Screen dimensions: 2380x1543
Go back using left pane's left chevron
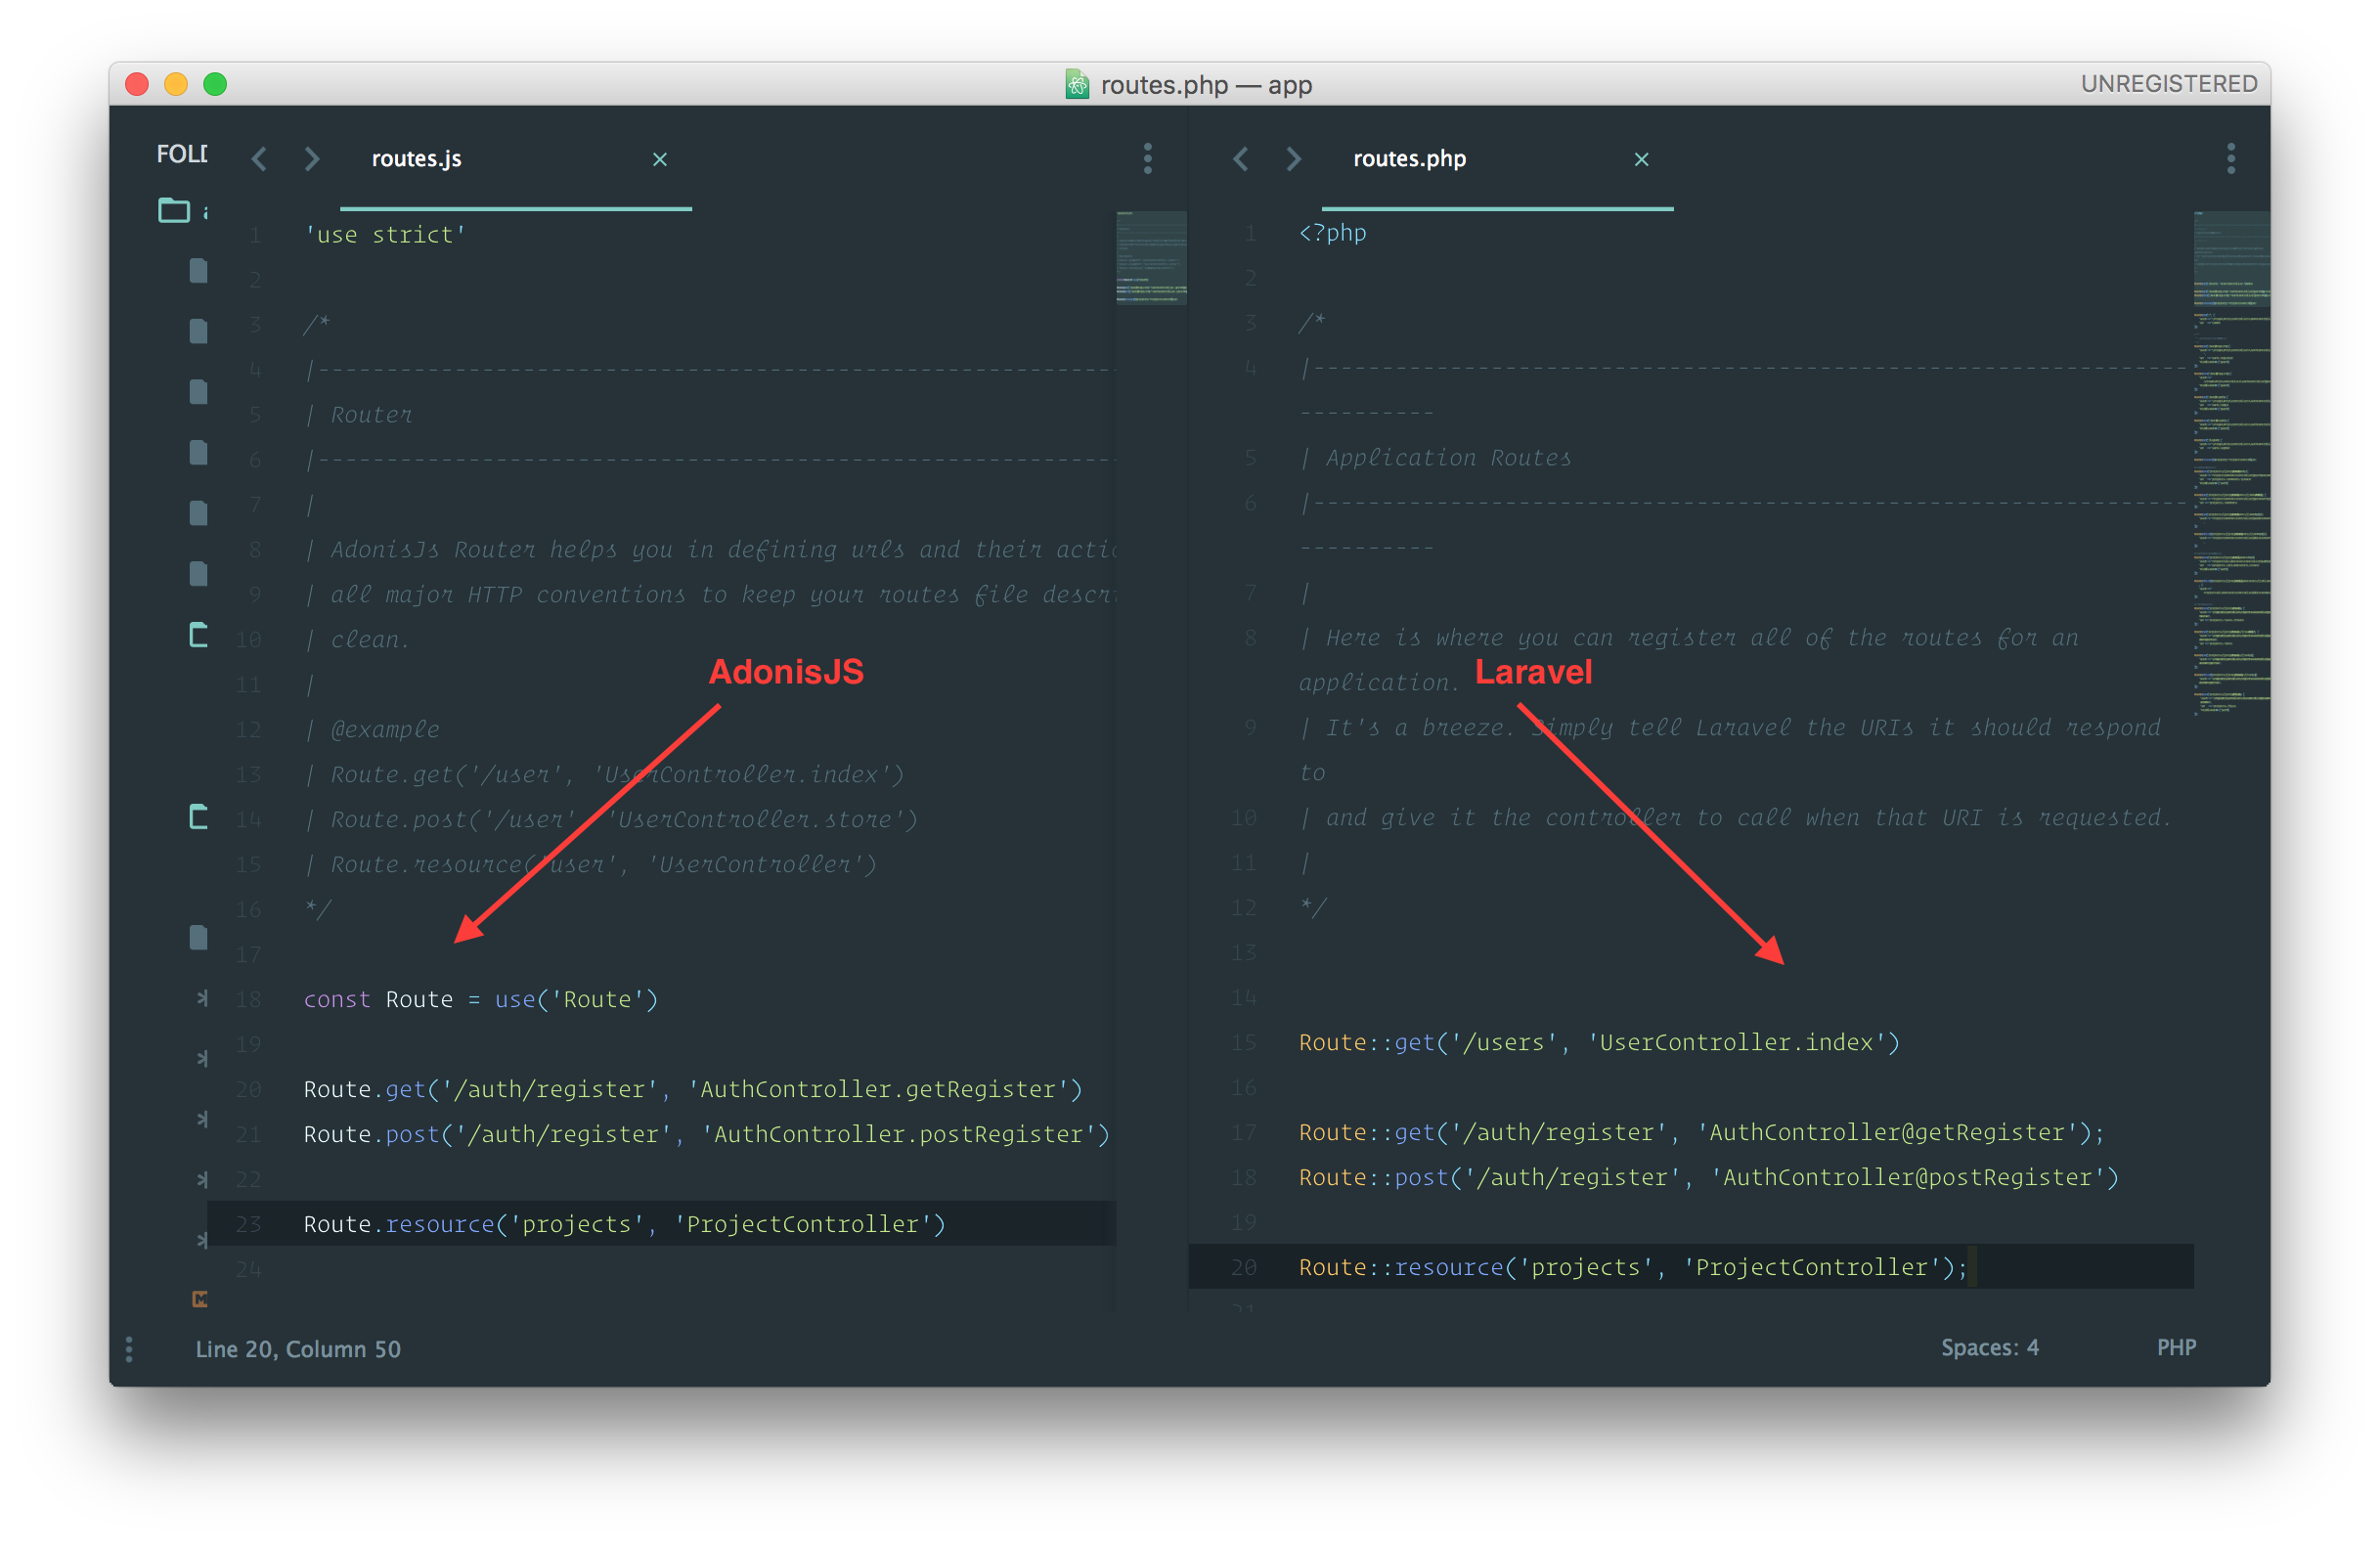260,159
